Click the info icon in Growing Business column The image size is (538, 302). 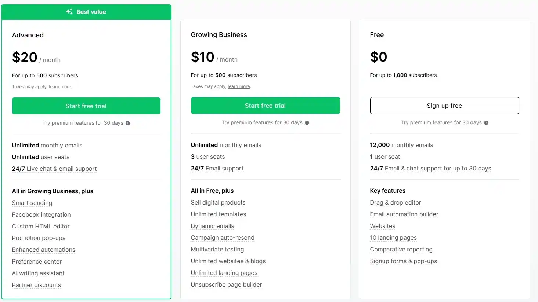click(x=307, y=122)
